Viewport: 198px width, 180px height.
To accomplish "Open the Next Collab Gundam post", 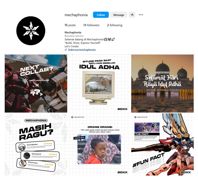I will (x=36, y=83).
